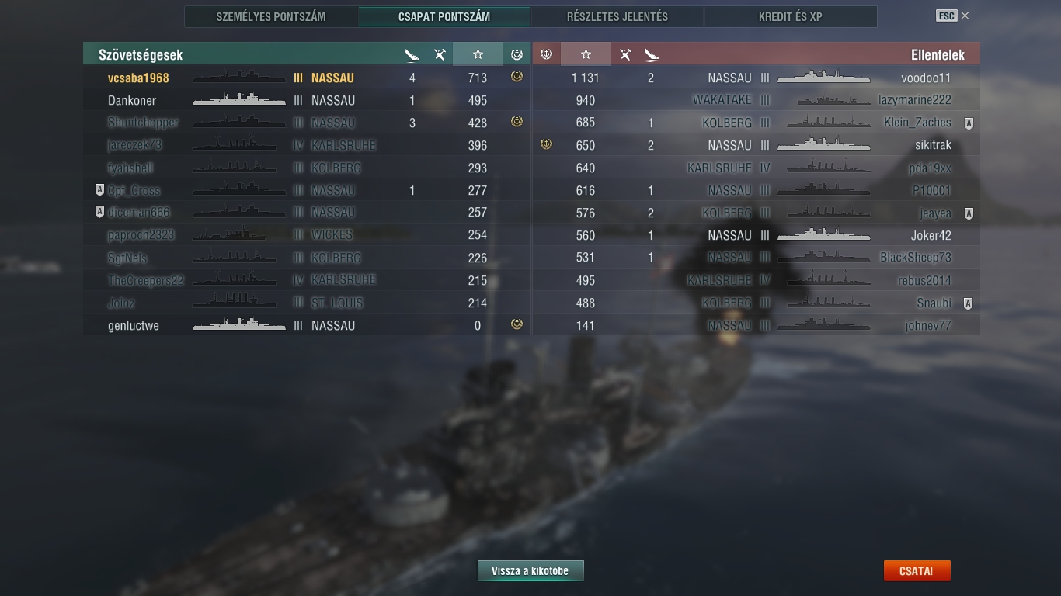Sort allies by star XP column

click(478, 54)
